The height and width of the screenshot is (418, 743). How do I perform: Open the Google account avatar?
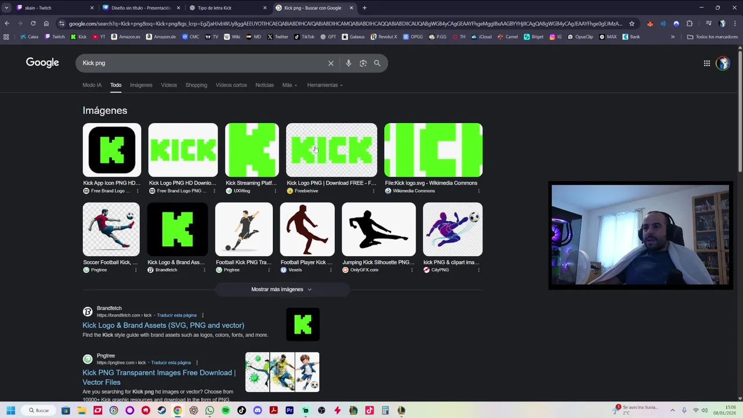point(723,63)
